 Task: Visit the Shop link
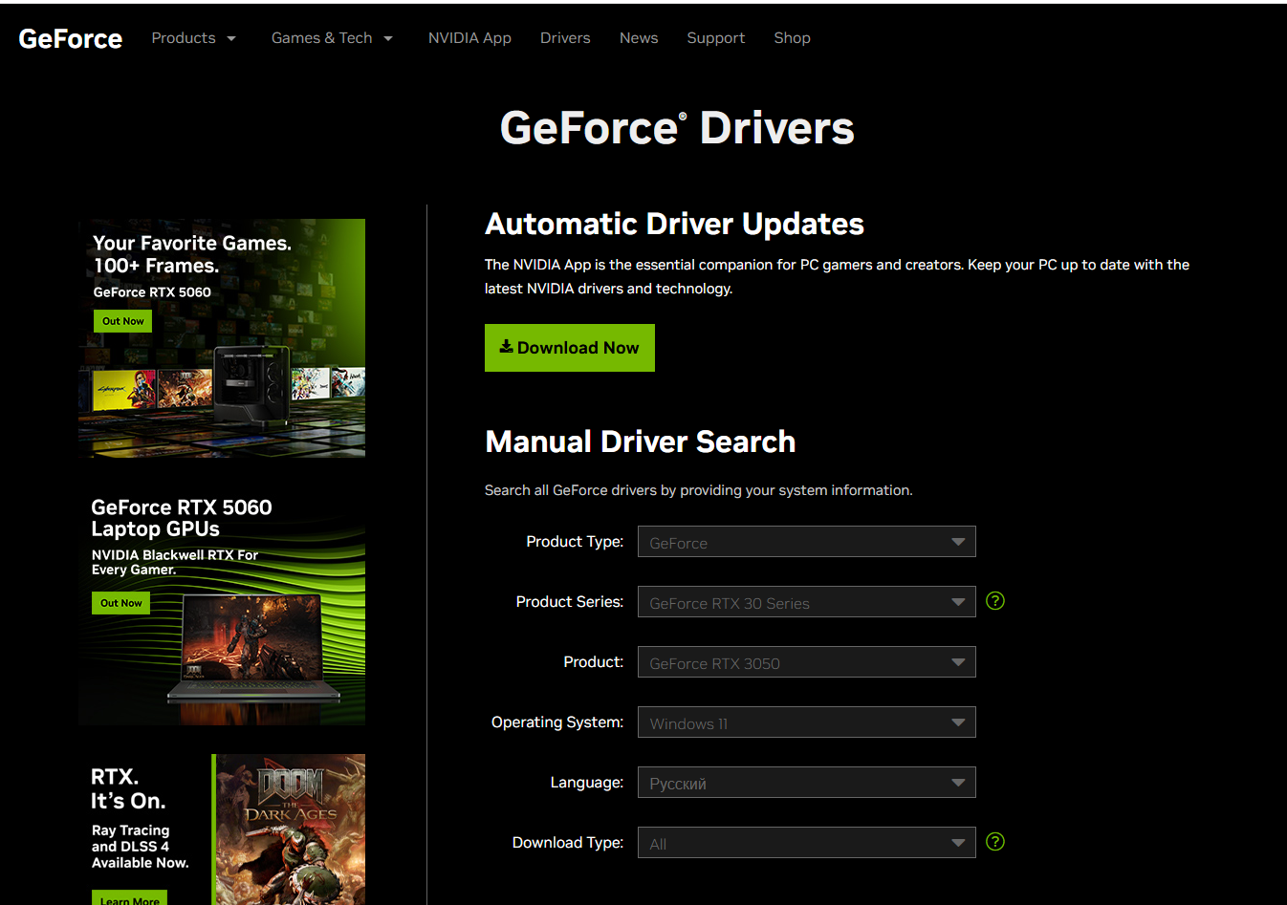coord(792,38)
